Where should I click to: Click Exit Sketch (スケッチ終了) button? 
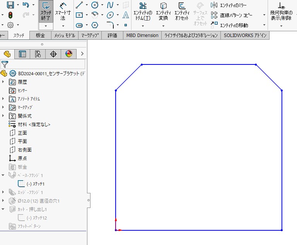point(46,11)
